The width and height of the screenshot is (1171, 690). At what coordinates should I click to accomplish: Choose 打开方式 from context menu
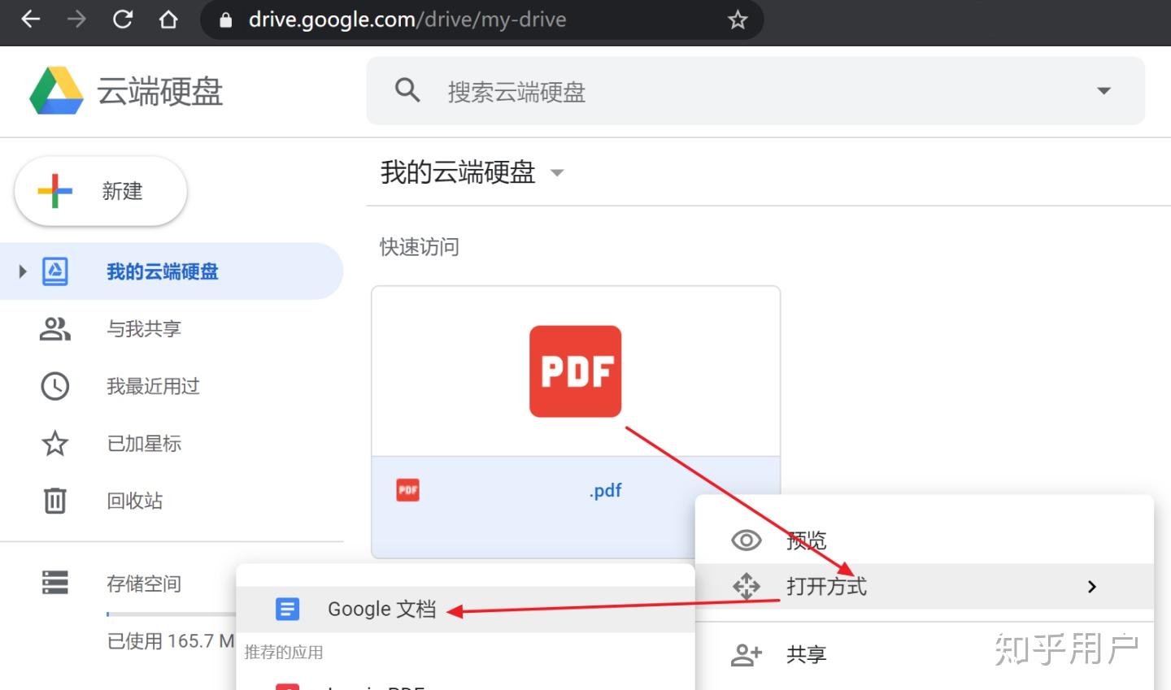[x=925, y=586]
